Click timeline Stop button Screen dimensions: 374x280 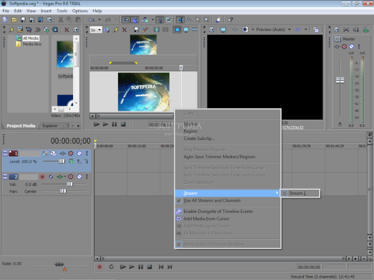pyautogui.click(x=150, y=267)
